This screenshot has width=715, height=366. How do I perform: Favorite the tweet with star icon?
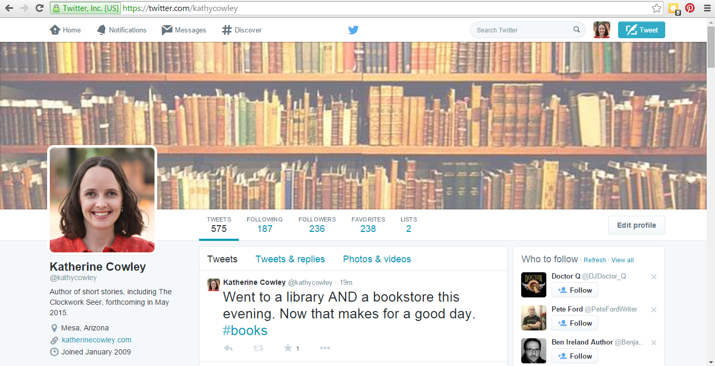pyautogui.click(x=288, y=348)
